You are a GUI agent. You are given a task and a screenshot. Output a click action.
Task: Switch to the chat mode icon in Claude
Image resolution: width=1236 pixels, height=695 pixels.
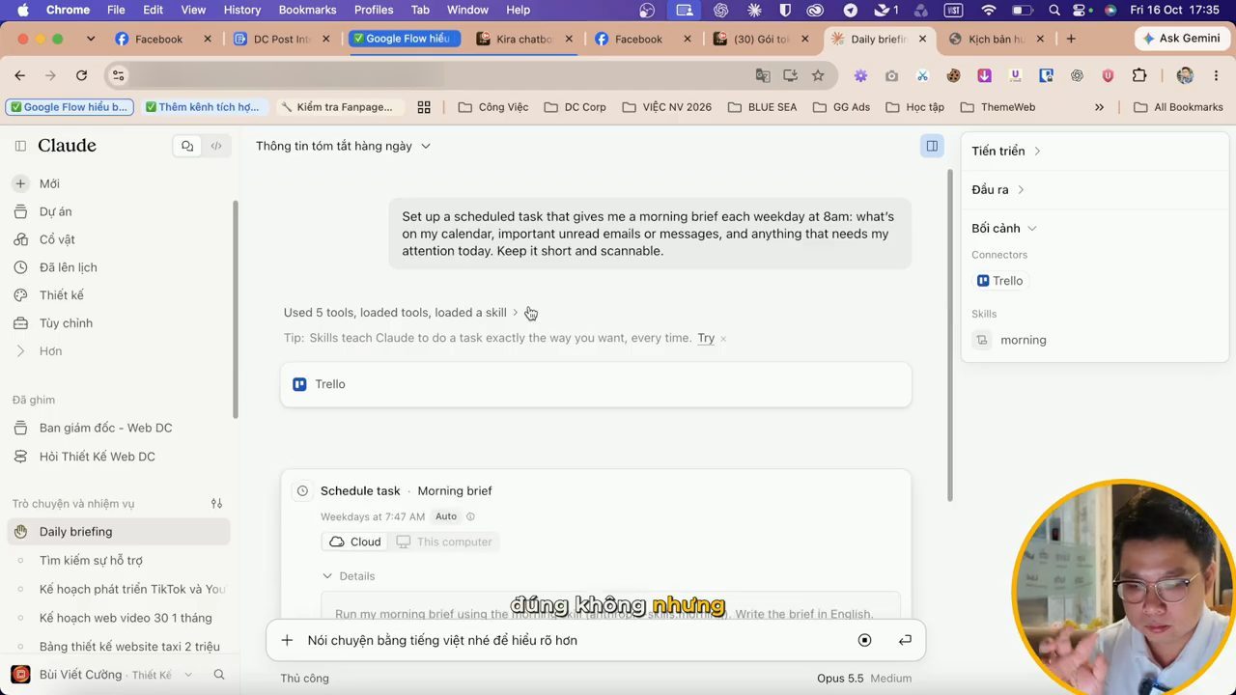pos(187,146)
